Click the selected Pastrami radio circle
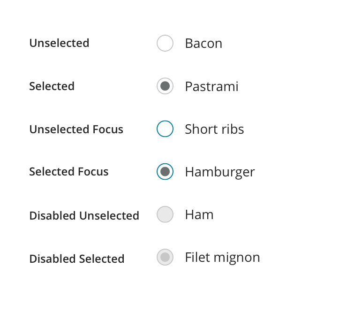Viewport: 347px width, 320px height. click(165, 86)
